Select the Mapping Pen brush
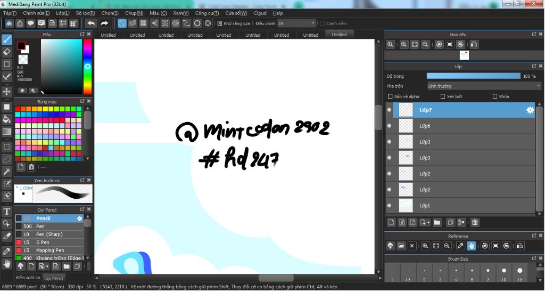The height and width of the screenshot is (292, 545). (x=49, y=250)
